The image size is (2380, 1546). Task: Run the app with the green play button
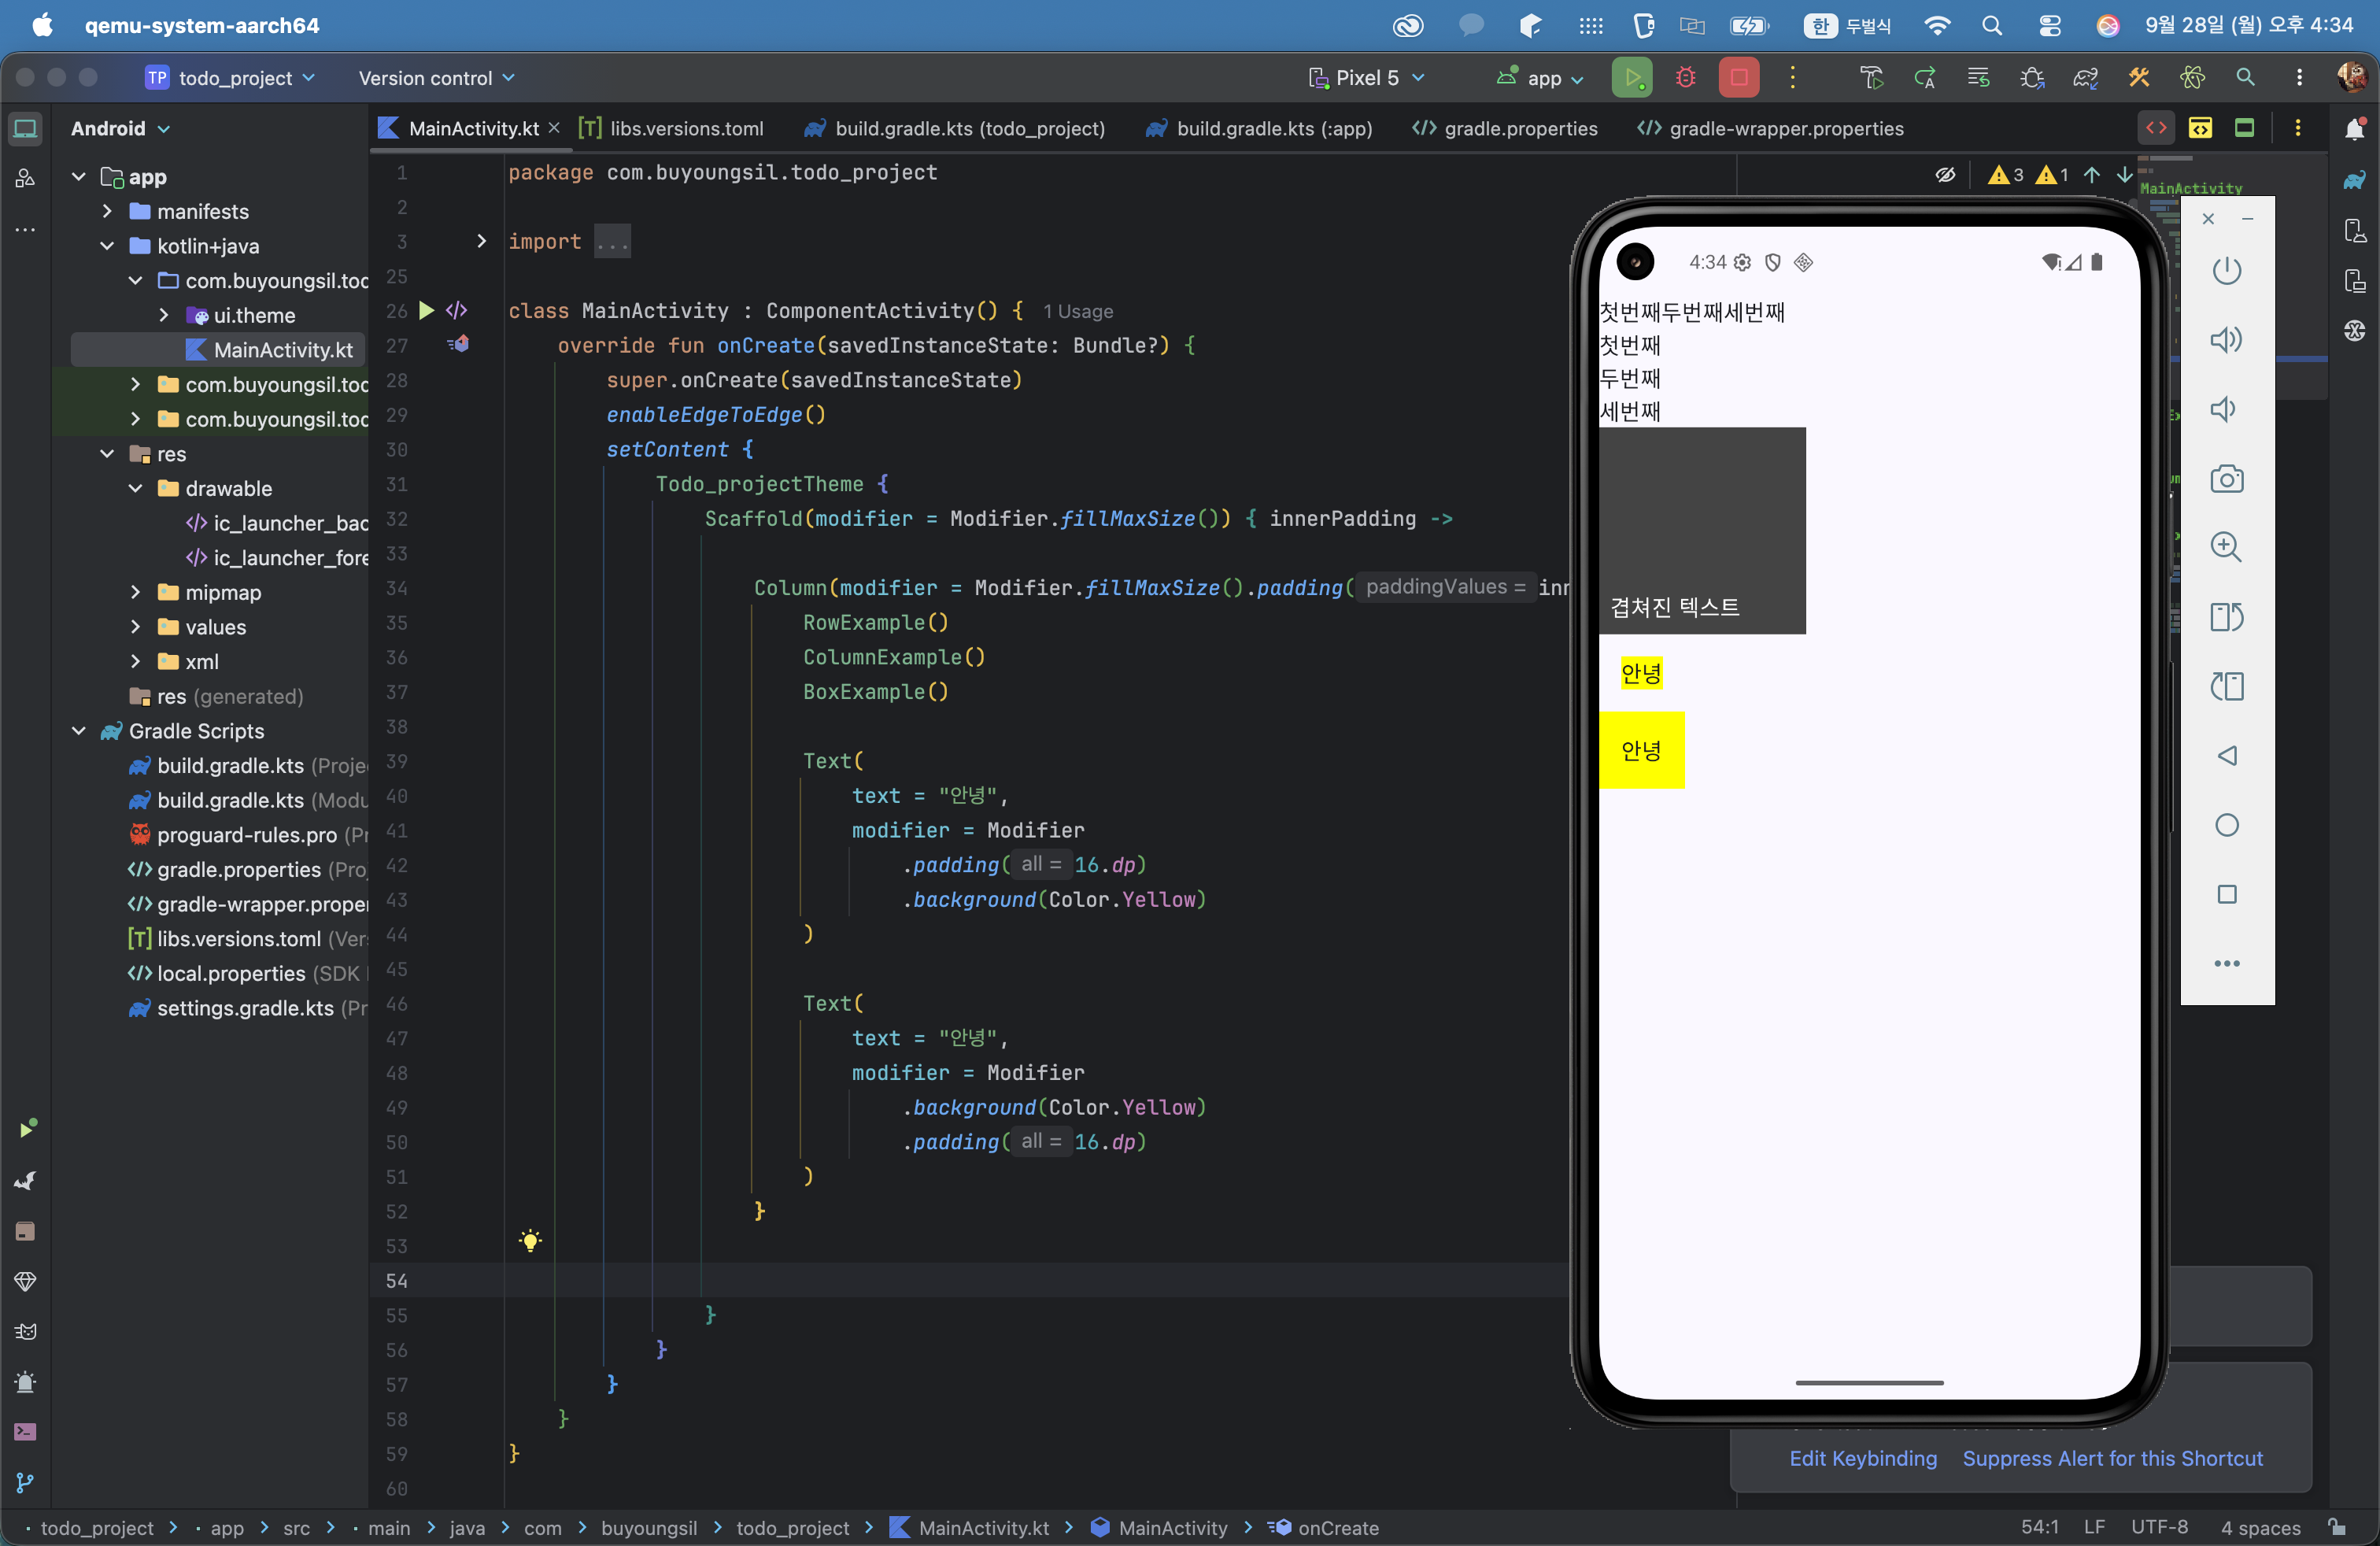point(1631,78)
